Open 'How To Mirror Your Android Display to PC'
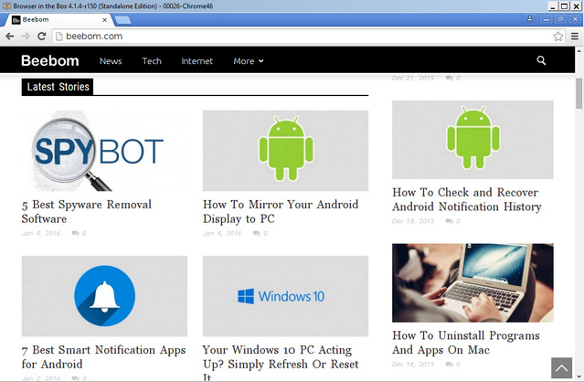The height and width of the screenshot is (382, 584). point(281,211)
